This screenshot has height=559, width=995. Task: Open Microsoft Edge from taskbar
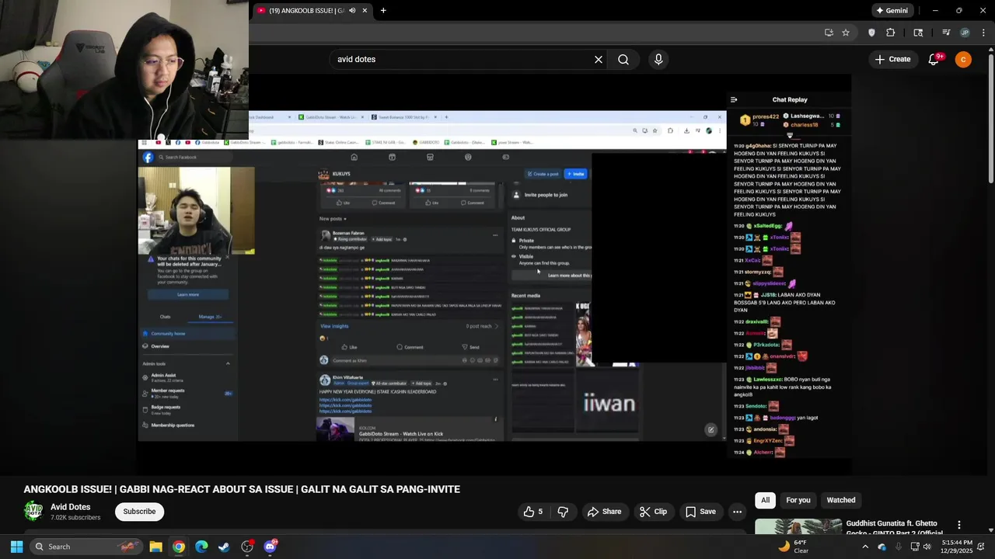click(x=201, y=547)
